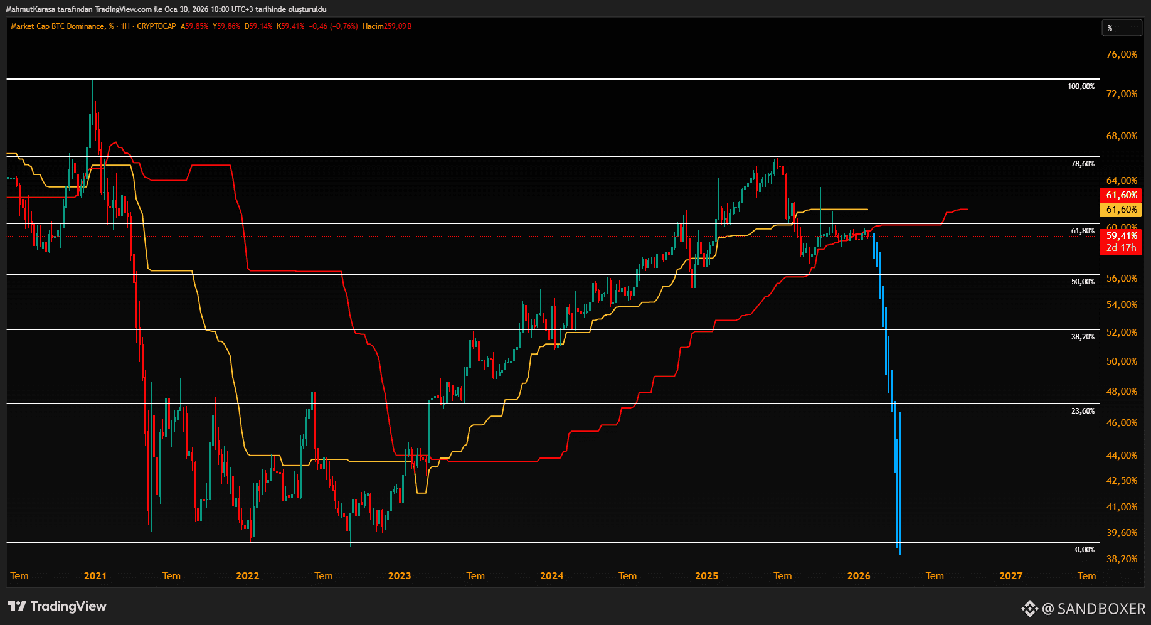
Task: Click the 1H interval in the chart legend
Action: point(125,26)
